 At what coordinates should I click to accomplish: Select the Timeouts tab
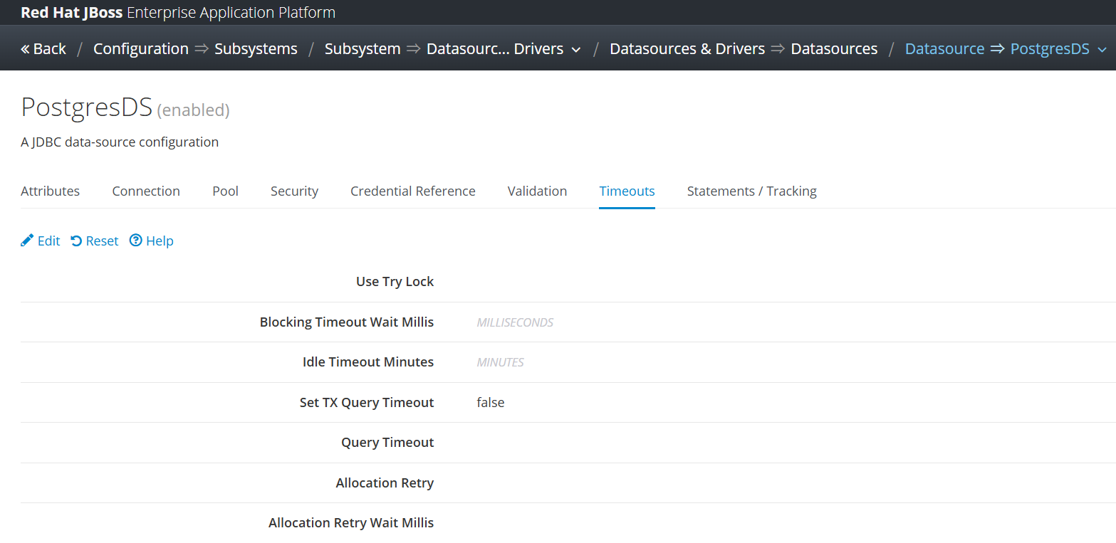tap(627, 191)
